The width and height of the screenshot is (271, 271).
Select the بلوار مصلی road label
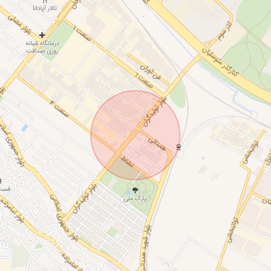tap(19, 25)
